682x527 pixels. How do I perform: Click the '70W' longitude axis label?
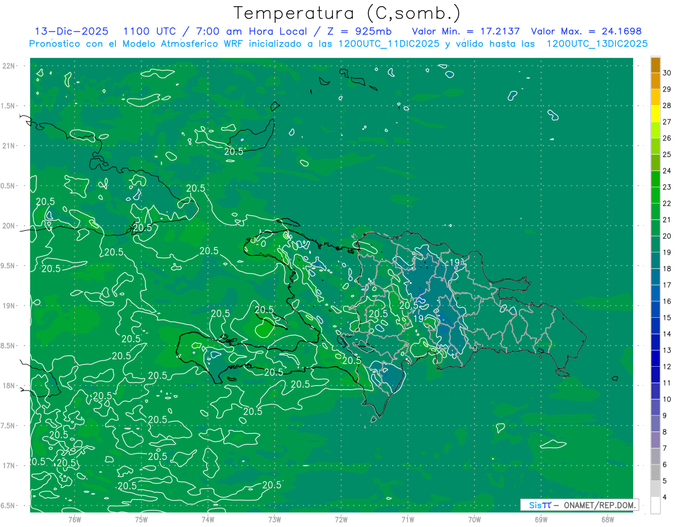tap(475, 518)
